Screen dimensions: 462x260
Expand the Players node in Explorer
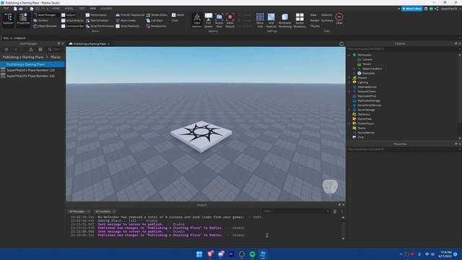[349, 78]
